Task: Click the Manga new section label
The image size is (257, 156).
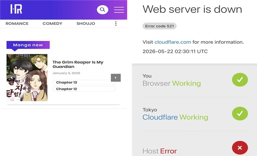Action: point(28,45)
